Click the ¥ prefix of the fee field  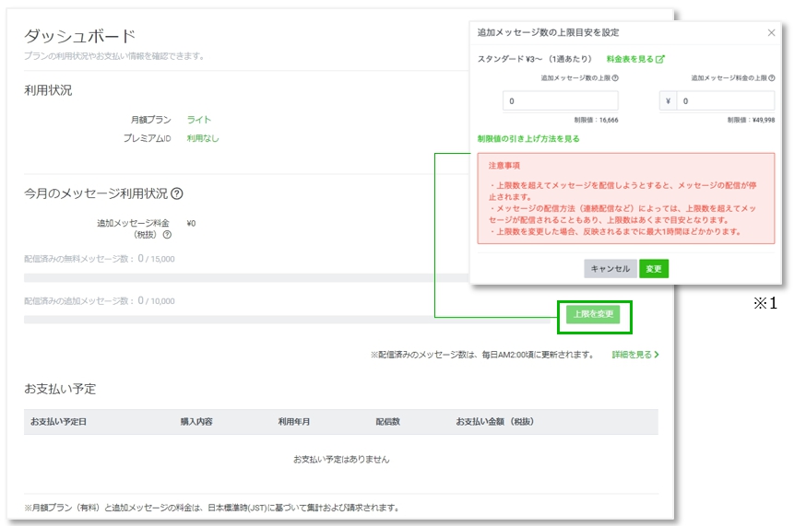point(668,101)
